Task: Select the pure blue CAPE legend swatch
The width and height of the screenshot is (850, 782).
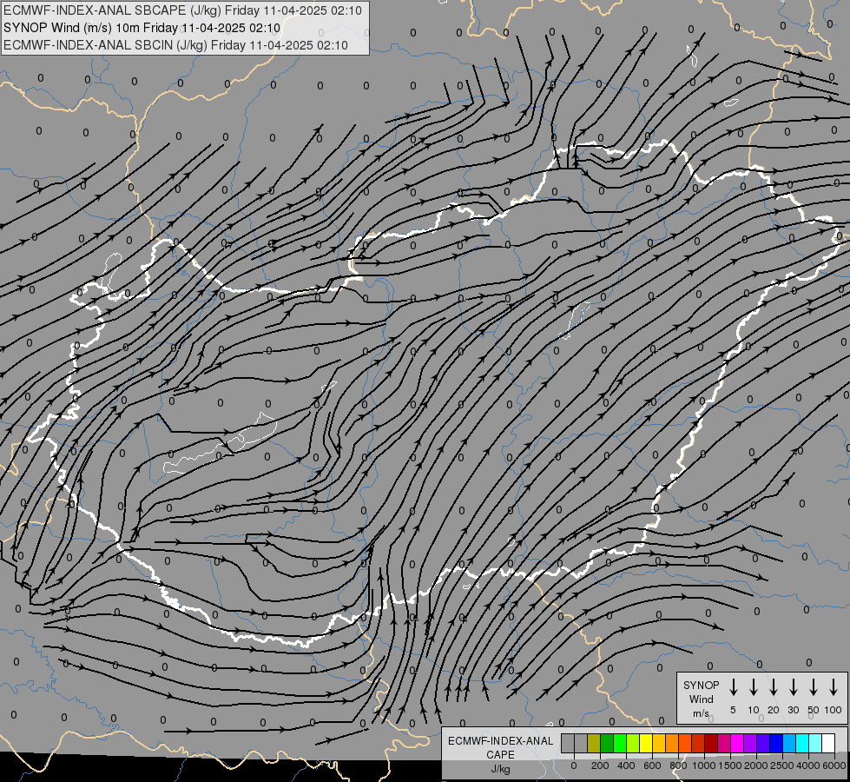Action: 776,743
